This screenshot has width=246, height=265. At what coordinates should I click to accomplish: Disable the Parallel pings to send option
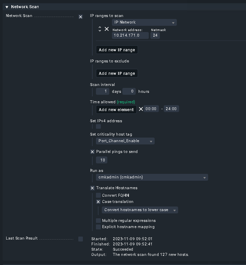92,152
